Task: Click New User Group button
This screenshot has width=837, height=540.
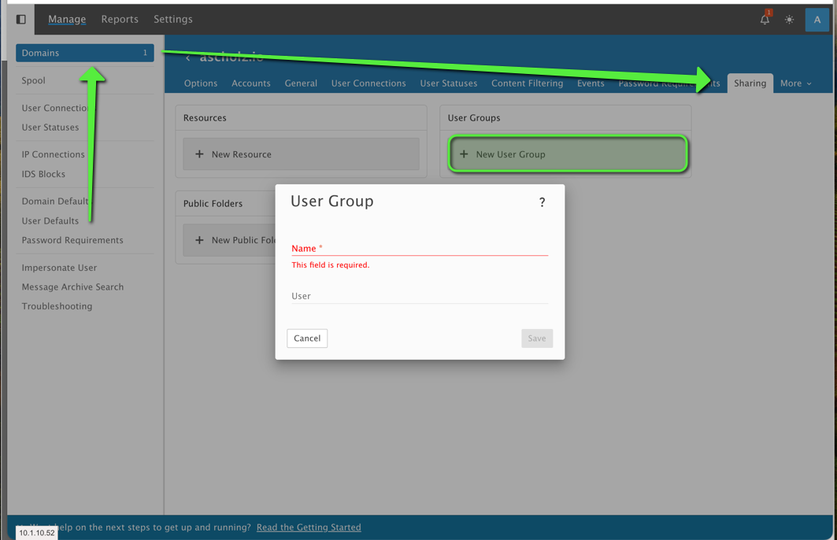Action: [x=567, y=154]
